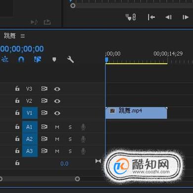The width and height of the screenshot is (193, 193).
Task: Step back one frame in monitor
Action: pos(168,17)
